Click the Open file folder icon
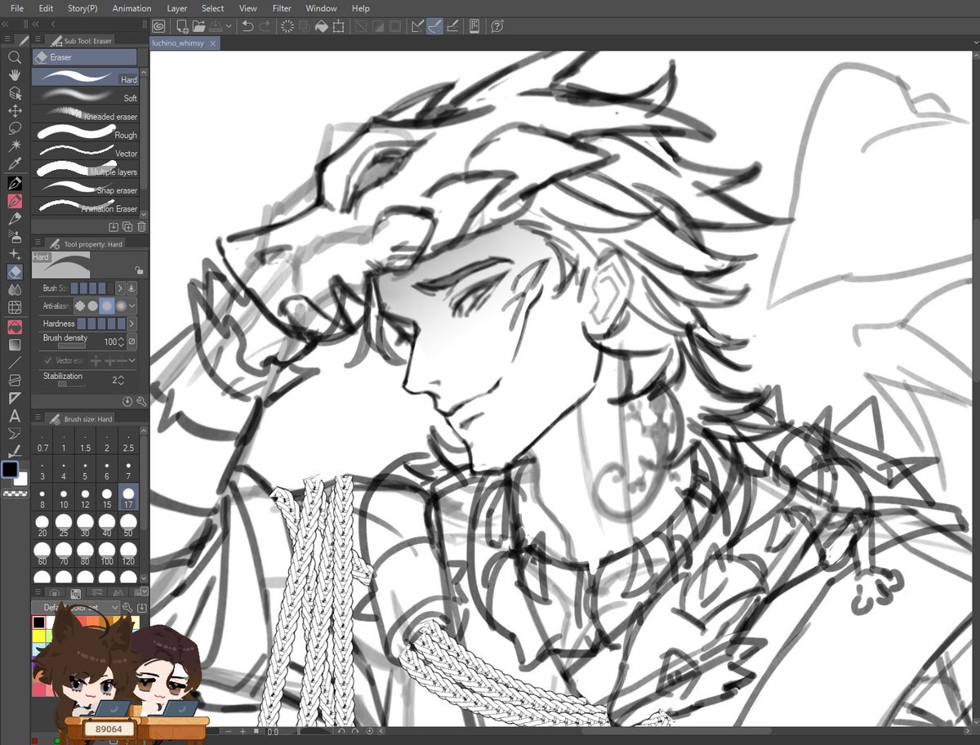980x745 pixels. tap(198, 27)
